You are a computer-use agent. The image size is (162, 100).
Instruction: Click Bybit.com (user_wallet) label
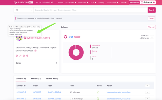point(38,38)
